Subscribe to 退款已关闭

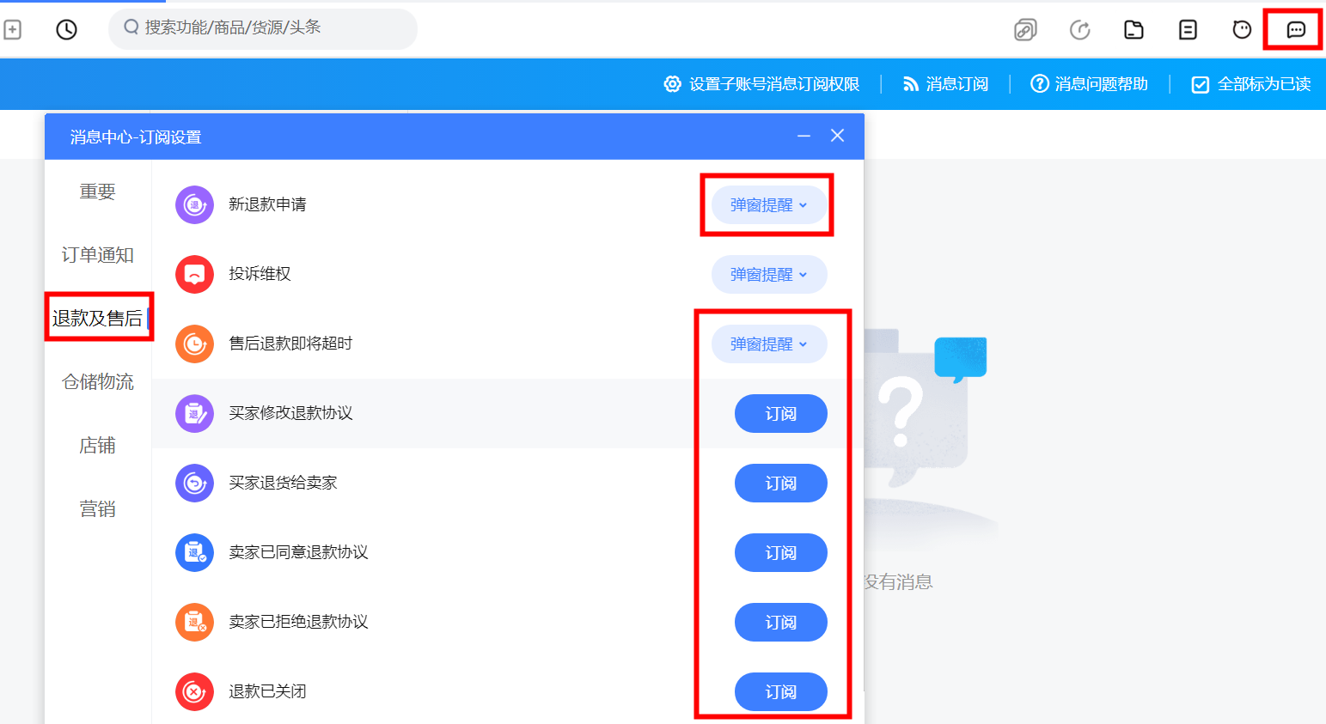tap(781, 692)
